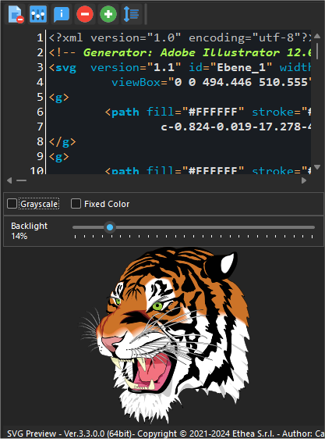The width and height of the screenshot is (325, 439).
Task: Click line number 10 in the gutter
Action: (37, 170)
